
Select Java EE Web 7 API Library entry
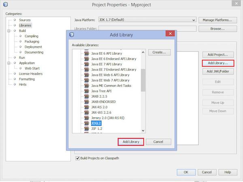click(x=110, y=80)
